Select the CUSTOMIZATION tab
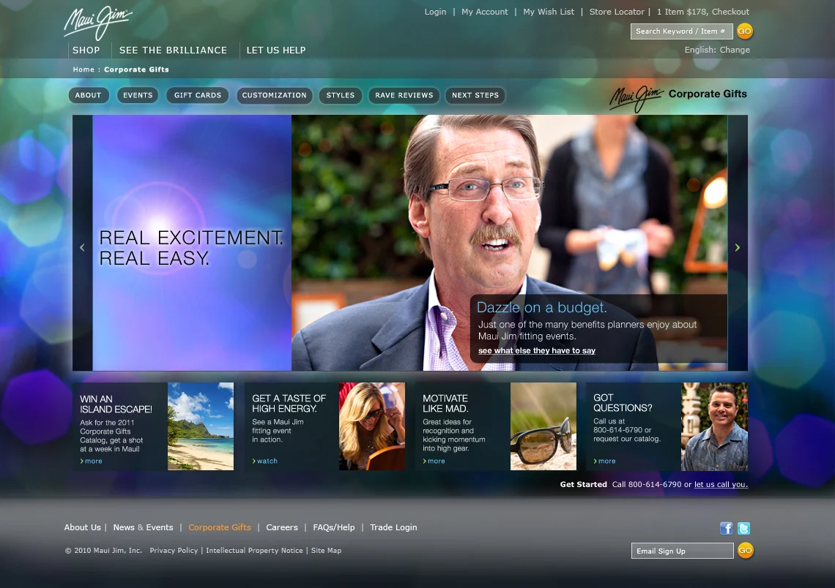Viewport: 835px width, 588px height. coord(274,95)
